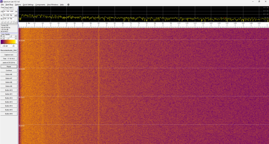Click Button #13
Viewport: 269px width, 144px height.
pyautogui.click(x=9, y=102)
